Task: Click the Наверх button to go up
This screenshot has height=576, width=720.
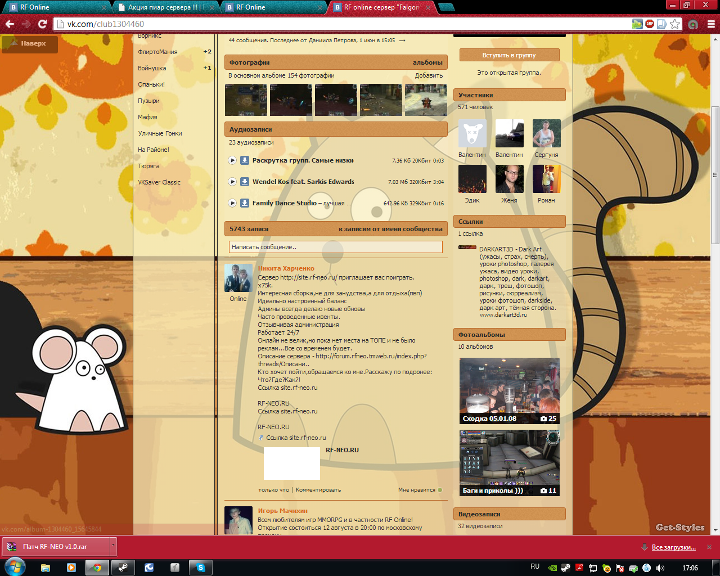Action: coord(30,43)
